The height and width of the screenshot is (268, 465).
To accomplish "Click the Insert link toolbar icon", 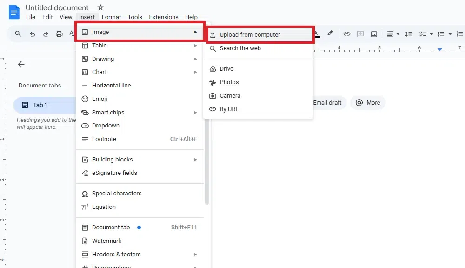I will [347, 34].
